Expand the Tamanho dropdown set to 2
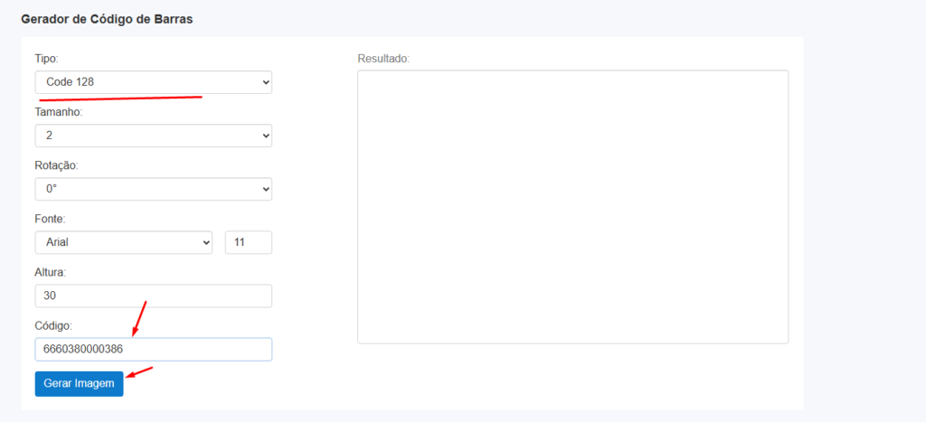Image resolution: width=926 pixels, height=422 pixels. [x=152, y=136]
